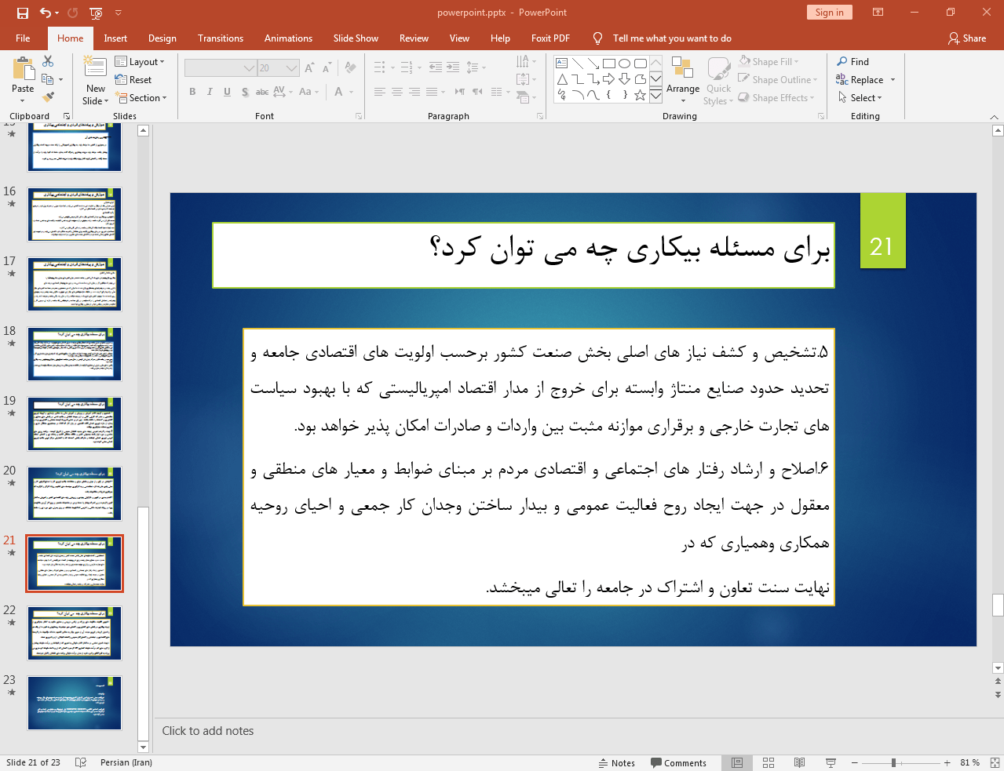The height and width of the screenshot is (771, 1004).
Task: Undo the last action
Action: (x=45, y=13)
